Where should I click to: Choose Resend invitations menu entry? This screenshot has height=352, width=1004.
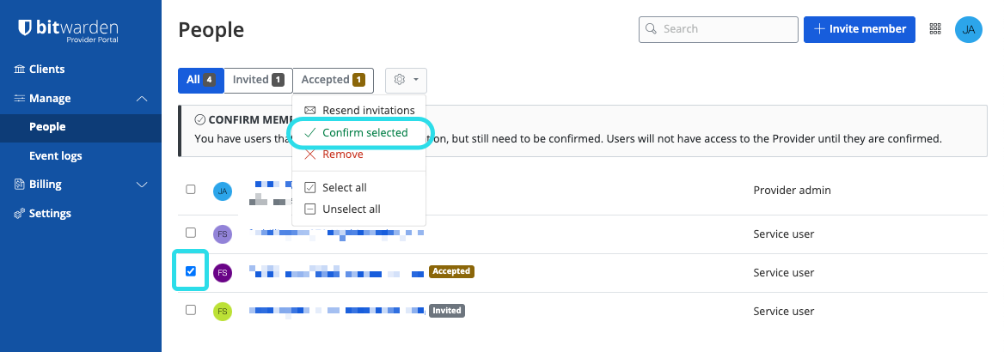(x=368, y=111)
